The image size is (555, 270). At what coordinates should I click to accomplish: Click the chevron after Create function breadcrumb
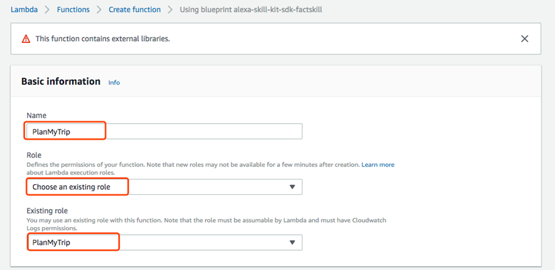pyautogui.click(x=170, y=10)
